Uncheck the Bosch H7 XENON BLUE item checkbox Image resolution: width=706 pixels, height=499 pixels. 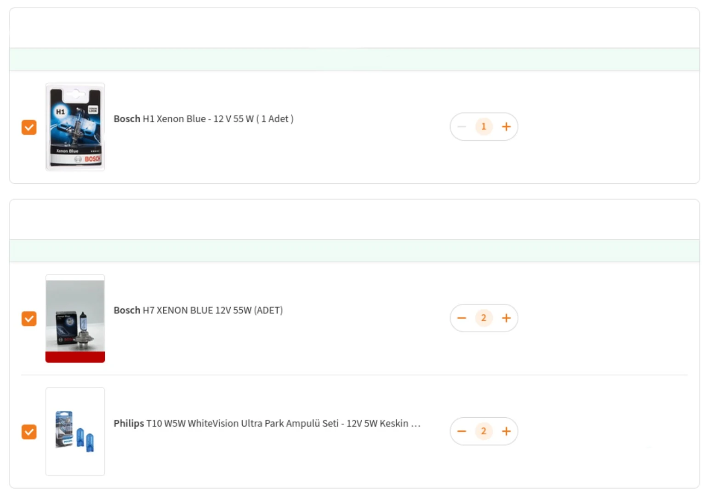29,318
